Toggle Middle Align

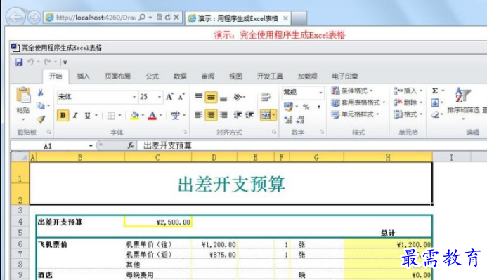tap(211, 97)
